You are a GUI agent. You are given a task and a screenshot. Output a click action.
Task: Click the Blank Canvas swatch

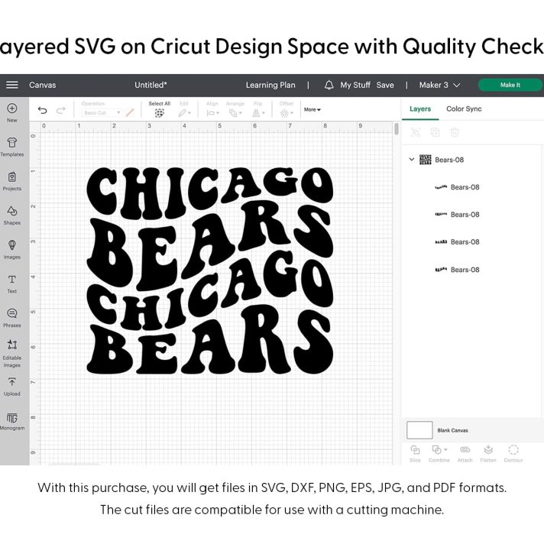coord(419,430)
